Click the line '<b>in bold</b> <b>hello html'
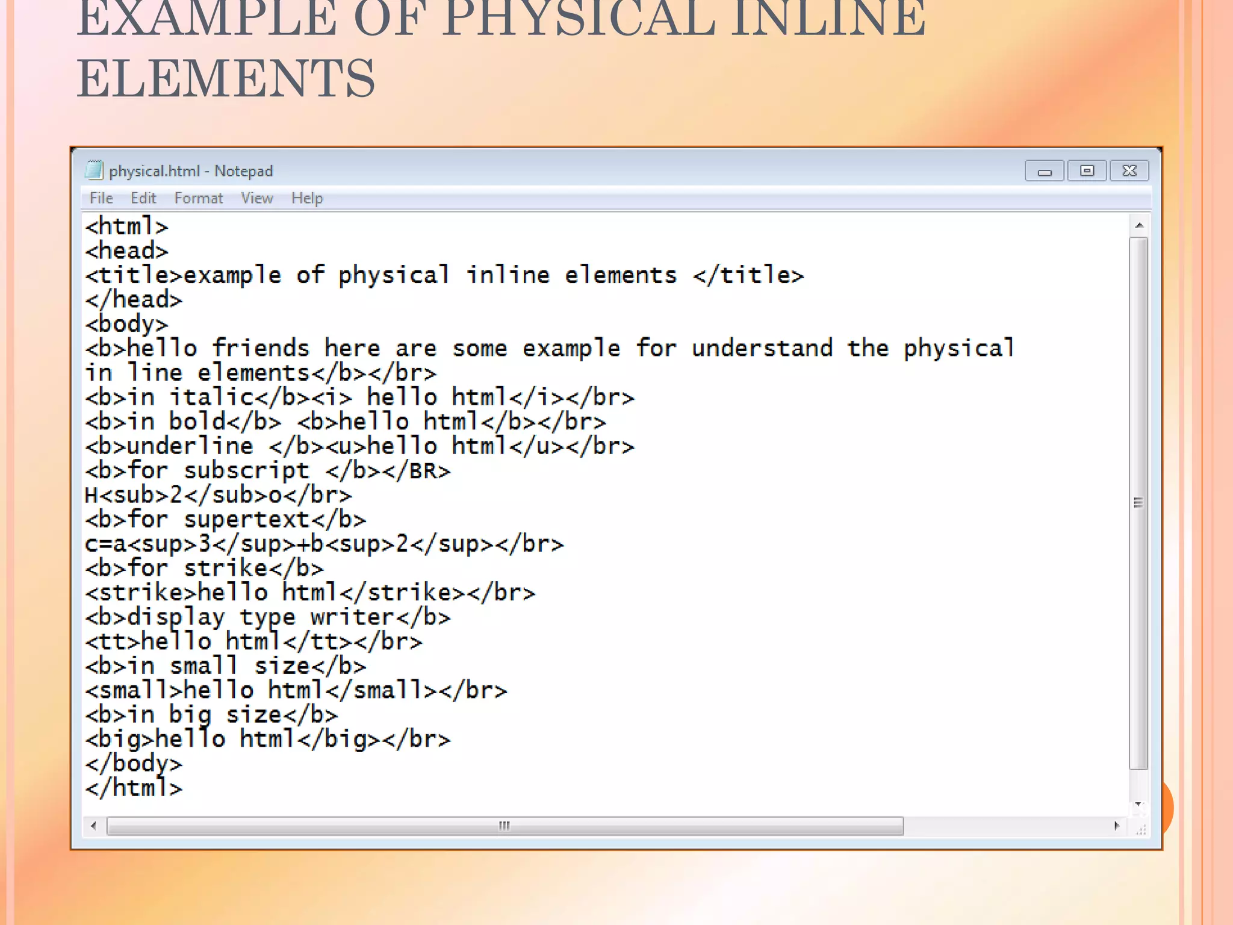Viewport: 1233px width, 925px height. pyautogui.click(x=345, y=422)
